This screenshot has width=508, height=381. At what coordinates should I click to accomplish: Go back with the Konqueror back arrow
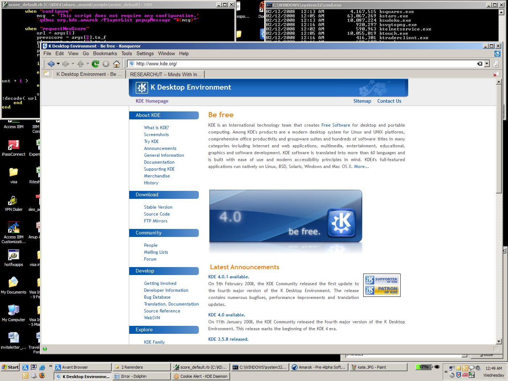(x=51, y=64)
